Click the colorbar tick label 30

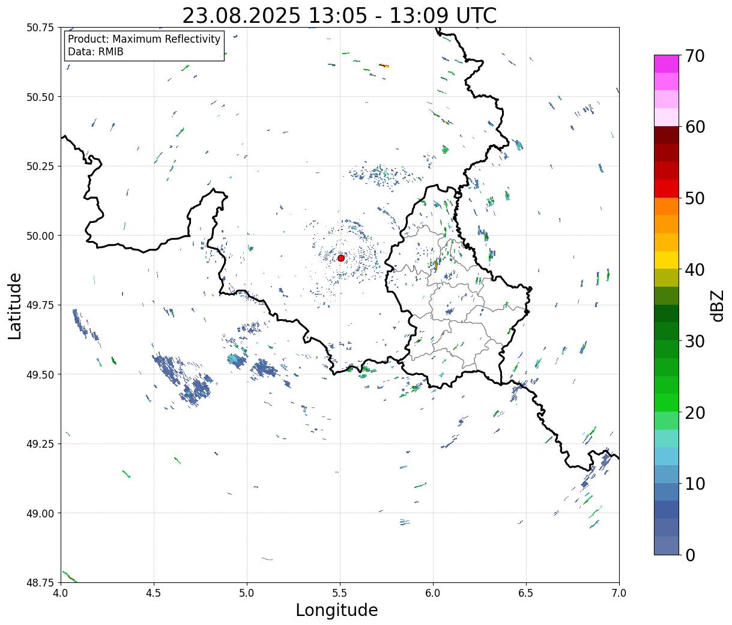click(x=695, y=341)
